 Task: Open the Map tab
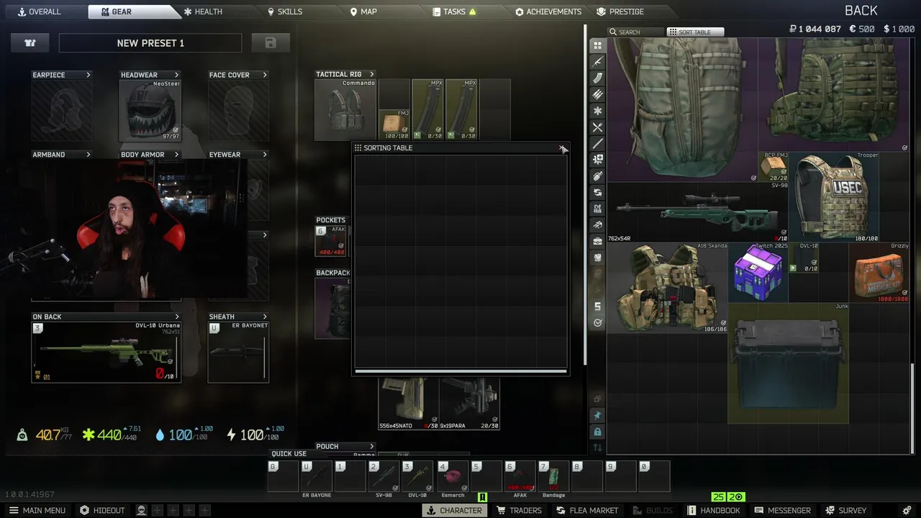coord(363,12)
